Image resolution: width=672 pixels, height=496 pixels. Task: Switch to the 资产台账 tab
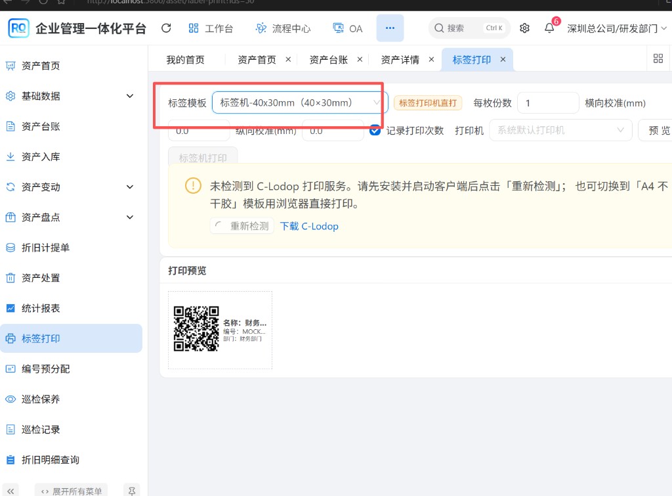pos(328,60)
